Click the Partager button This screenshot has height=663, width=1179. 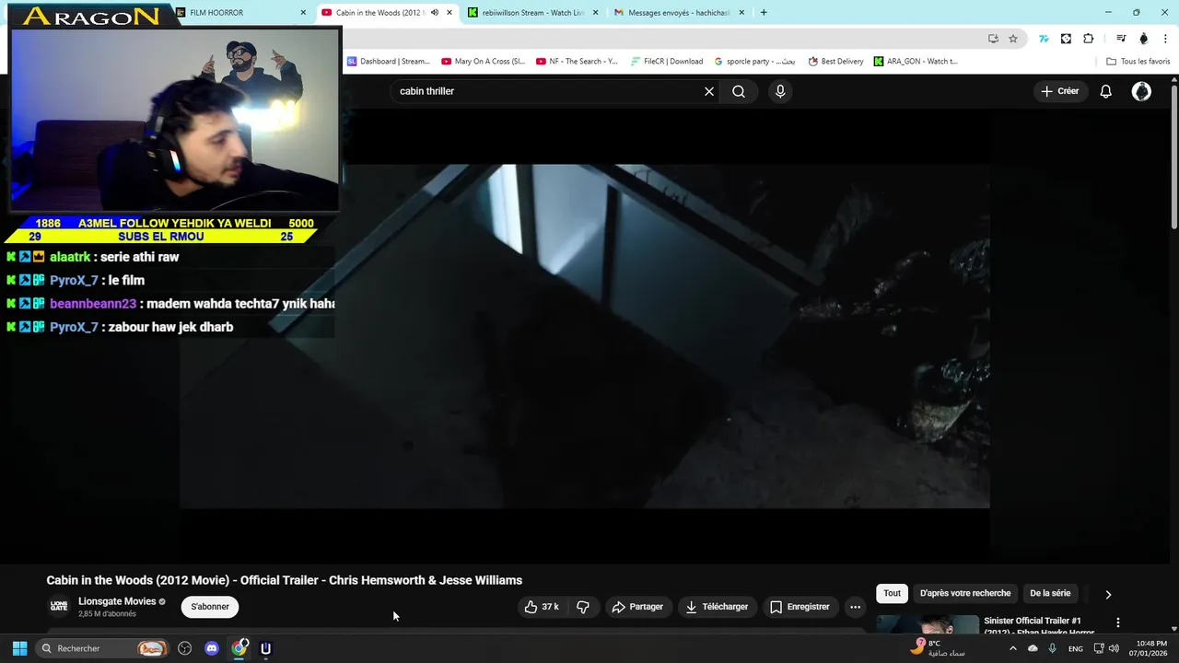637,607
